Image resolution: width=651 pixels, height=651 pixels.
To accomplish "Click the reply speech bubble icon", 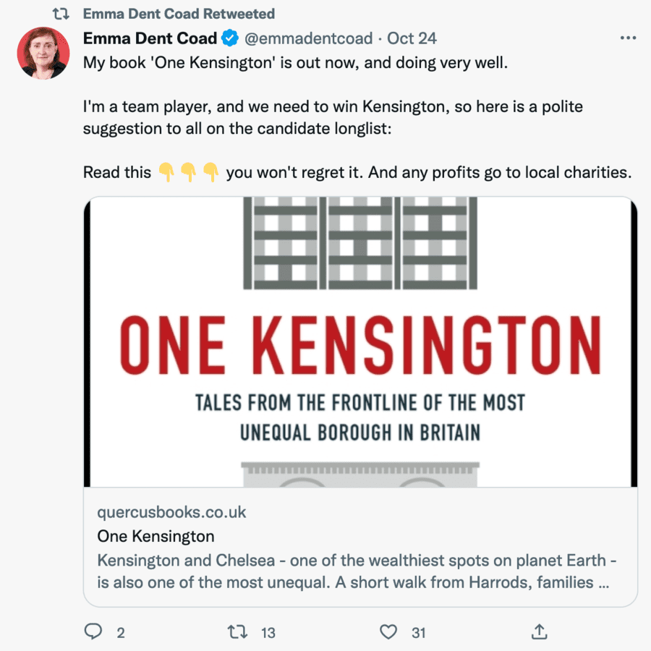I will (93, 631).
